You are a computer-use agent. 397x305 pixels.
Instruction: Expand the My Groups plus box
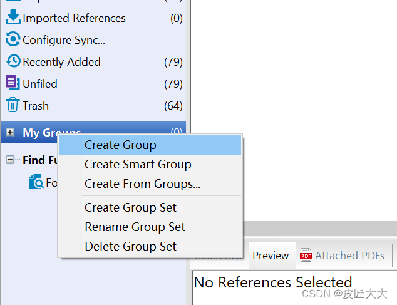coord(10,132)
